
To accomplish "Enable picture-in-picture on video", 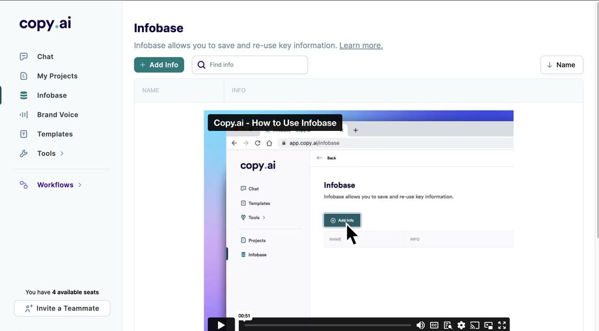I will click(x=488, y=325).
